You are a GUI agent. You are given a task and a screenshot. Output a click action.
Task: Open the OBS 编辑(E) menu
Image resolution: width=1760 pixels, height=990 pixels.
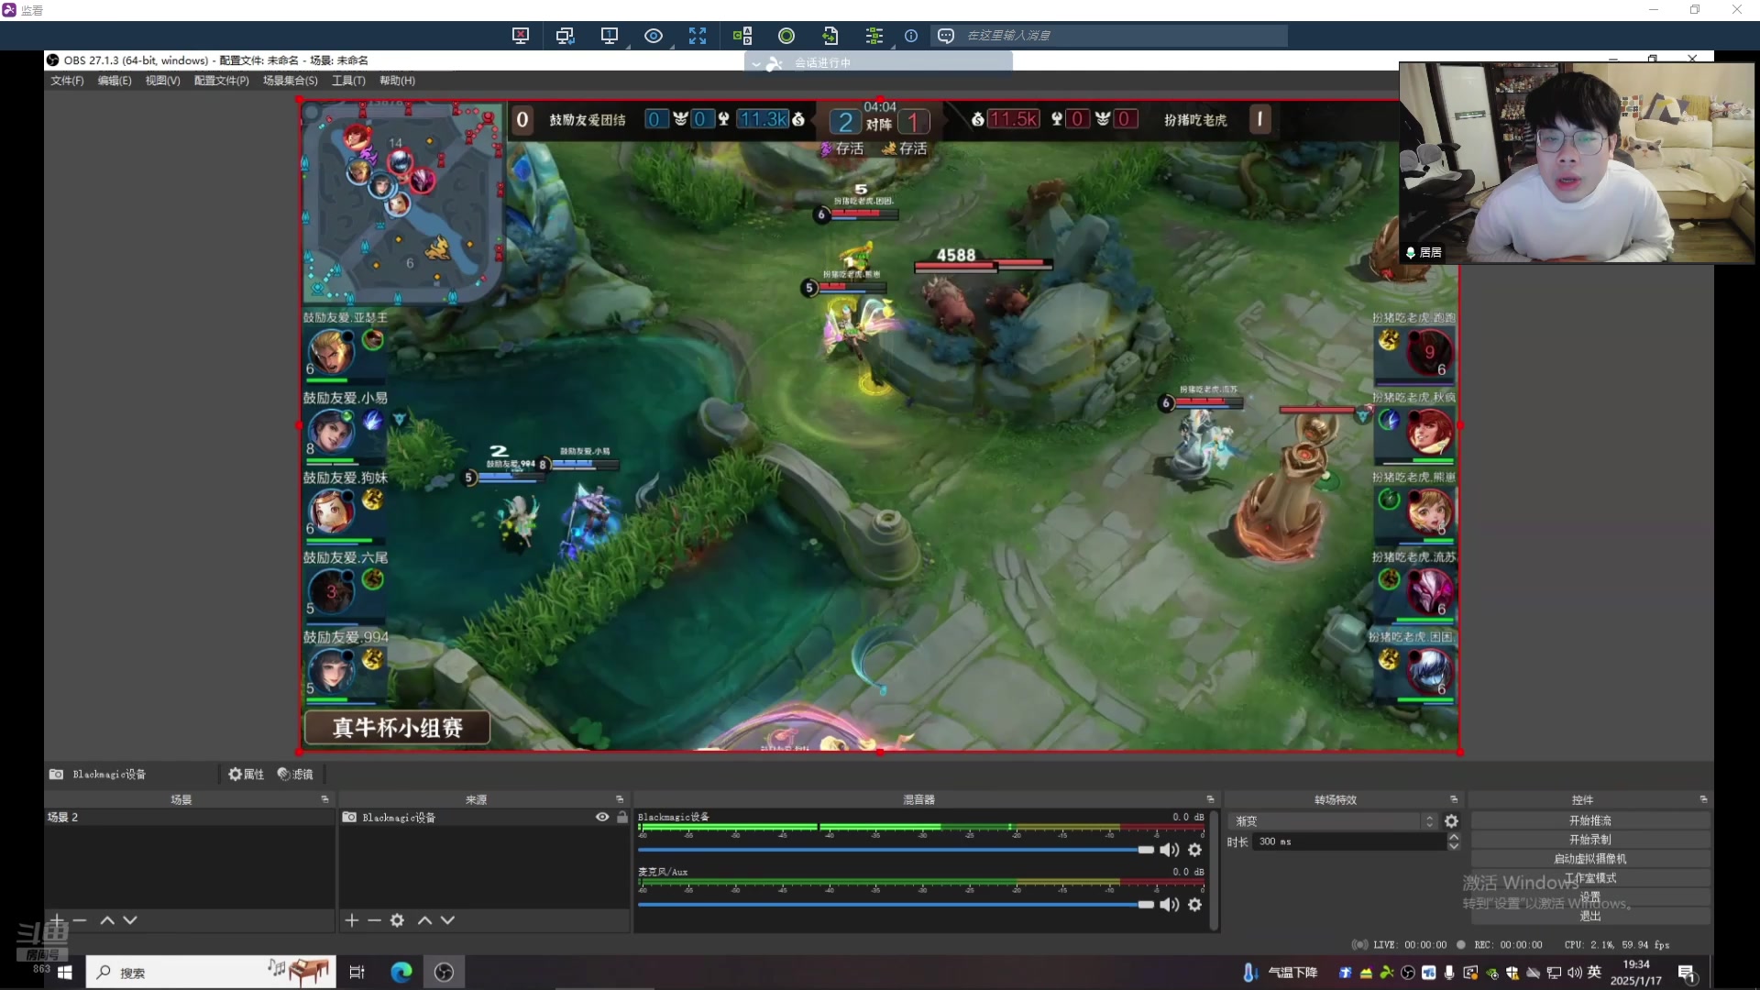115,81
